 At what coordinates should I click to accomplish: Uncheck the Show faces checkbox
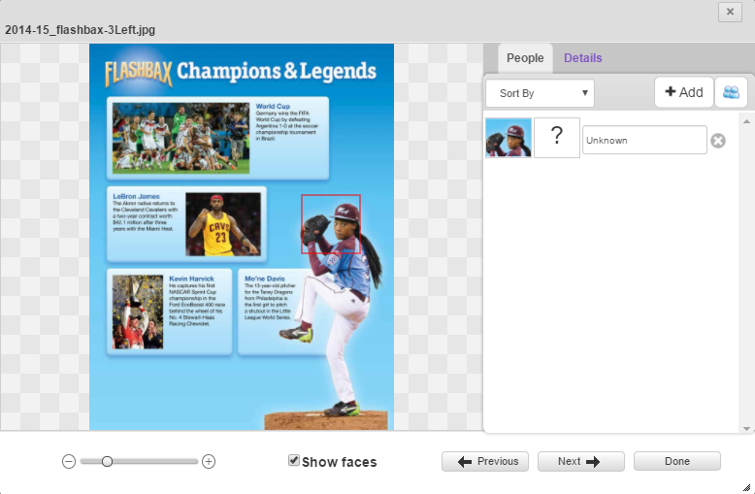tap(294, 460)
